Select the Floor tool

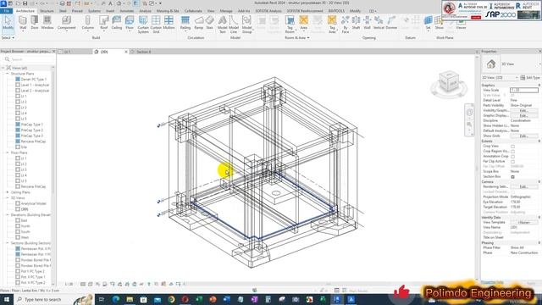point(130,23)
